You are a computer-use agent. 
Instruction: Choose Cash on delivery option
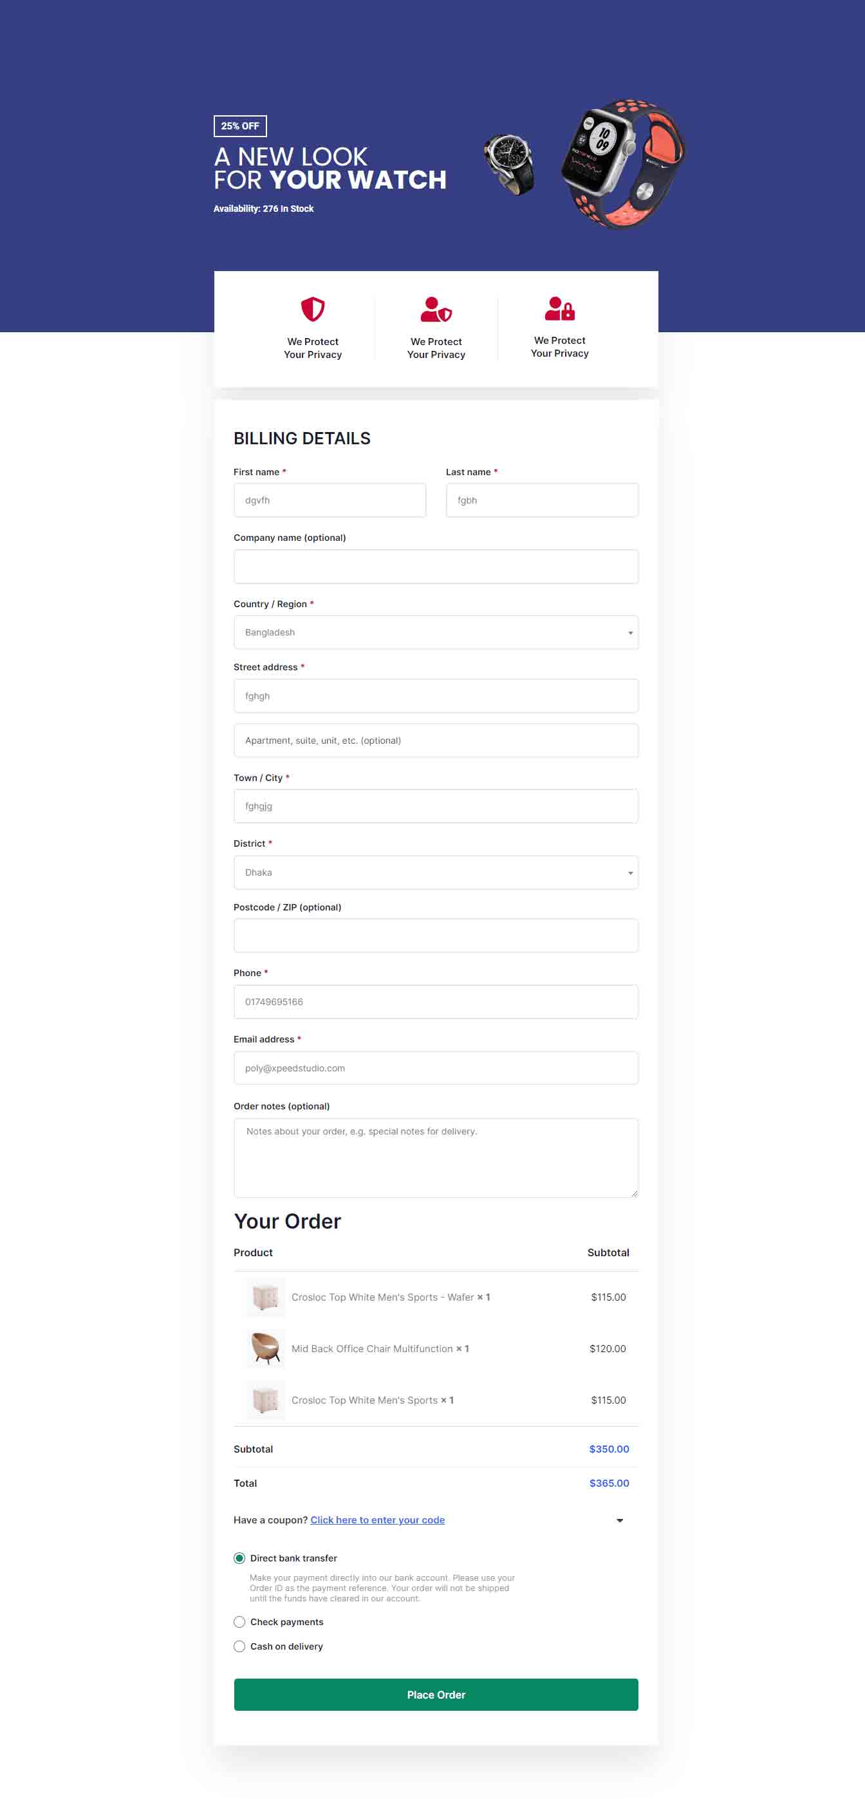coord(239,1645)
